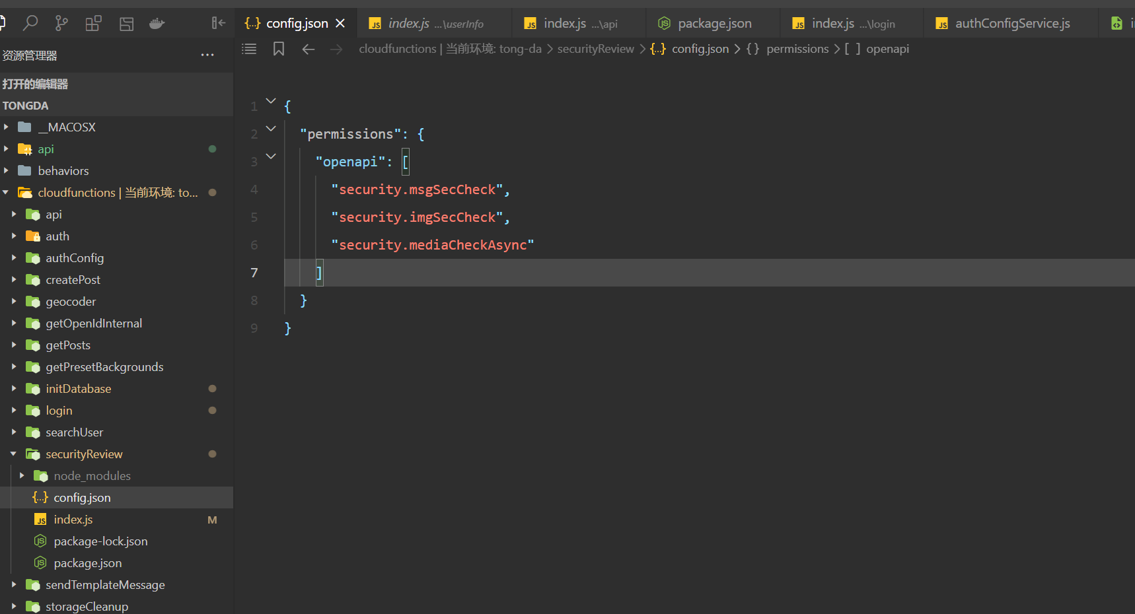Open the Docker whale icon

coord(157,24)
